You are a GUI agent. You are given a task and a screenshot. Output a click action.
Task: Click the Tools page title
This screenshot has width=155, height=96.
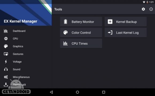click(58, 9)
